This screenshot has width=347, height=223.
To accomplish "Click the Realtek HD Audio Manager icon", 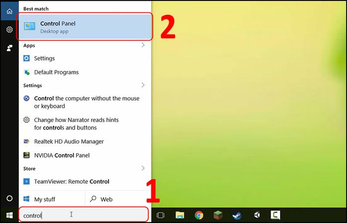I will [27, 141].
